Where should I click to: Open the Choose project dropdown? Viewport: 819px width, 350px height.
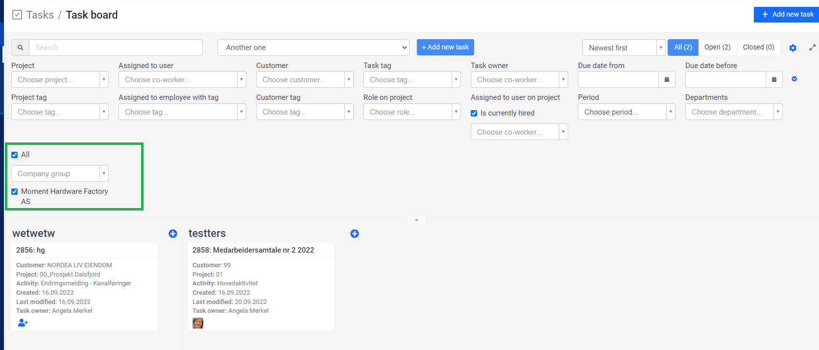pos(60,79)
